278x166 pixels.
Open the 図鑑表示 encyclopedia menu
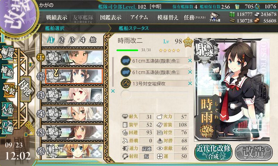(x=111, y=17)
